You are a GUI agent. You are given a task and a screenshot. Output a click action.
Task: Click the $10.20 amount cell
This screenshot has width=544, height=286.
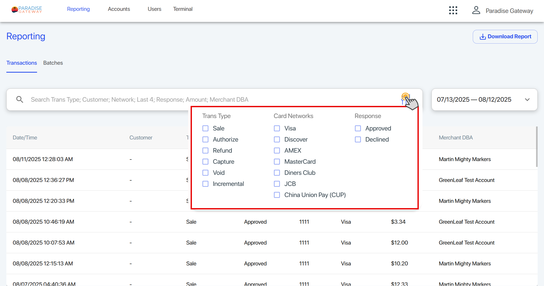tap(399, 264)
